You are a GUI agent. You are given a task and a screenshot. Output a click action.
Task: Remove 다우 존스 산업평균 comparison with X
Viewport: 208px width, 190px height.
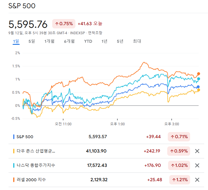(x=197, y=151)
